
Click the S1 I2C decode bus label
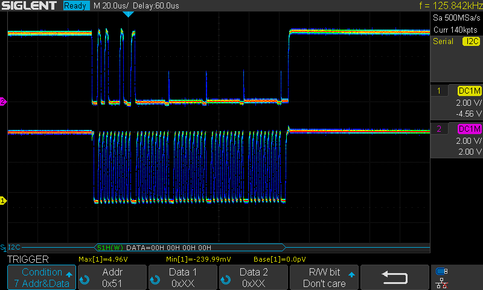click(10, 248)
